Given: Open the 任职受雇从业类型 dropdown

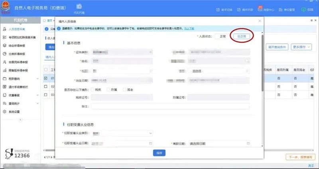Looking at the screenshot, I should [122, 133].
